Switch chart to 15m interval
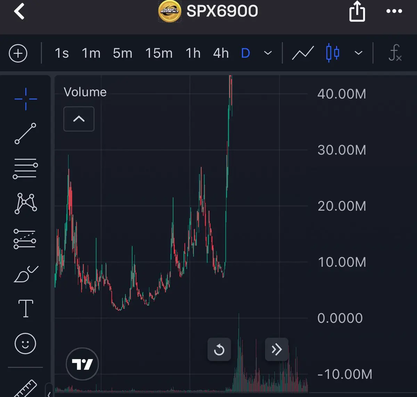Viewport: 417px width, 397px height. point(159,53)
